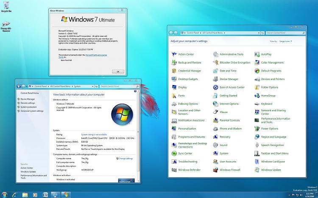Image resolution: width=318 pixels, height=198 pixels.
Task: Open System protection in sidebar
Action: coord(28,107)
